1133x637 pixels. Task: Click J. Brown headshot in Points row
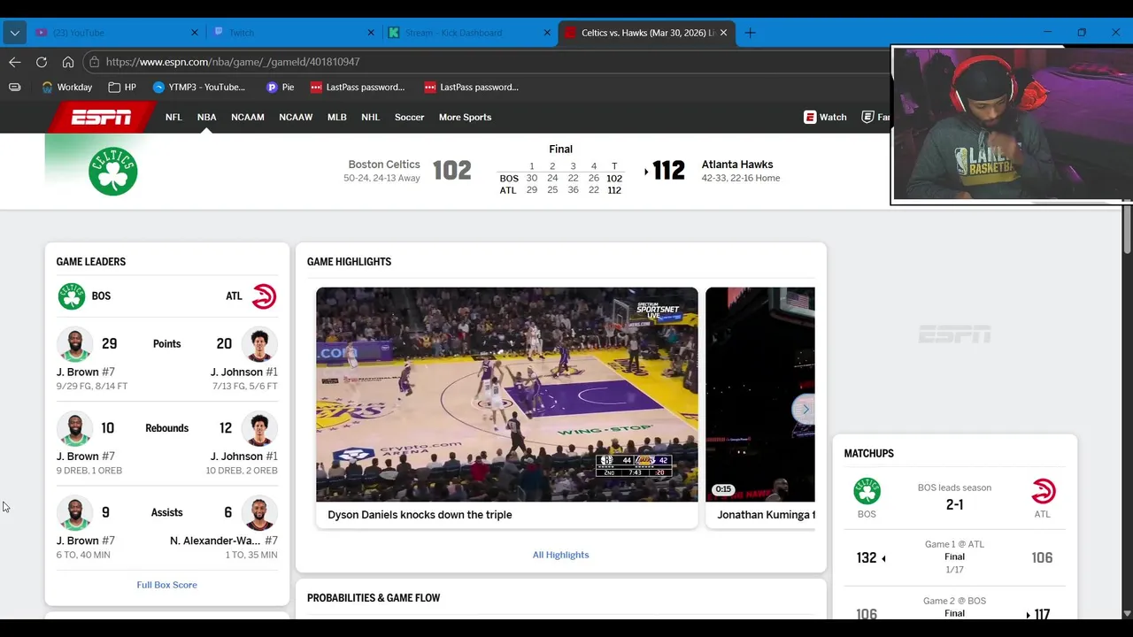coord(74,344)
